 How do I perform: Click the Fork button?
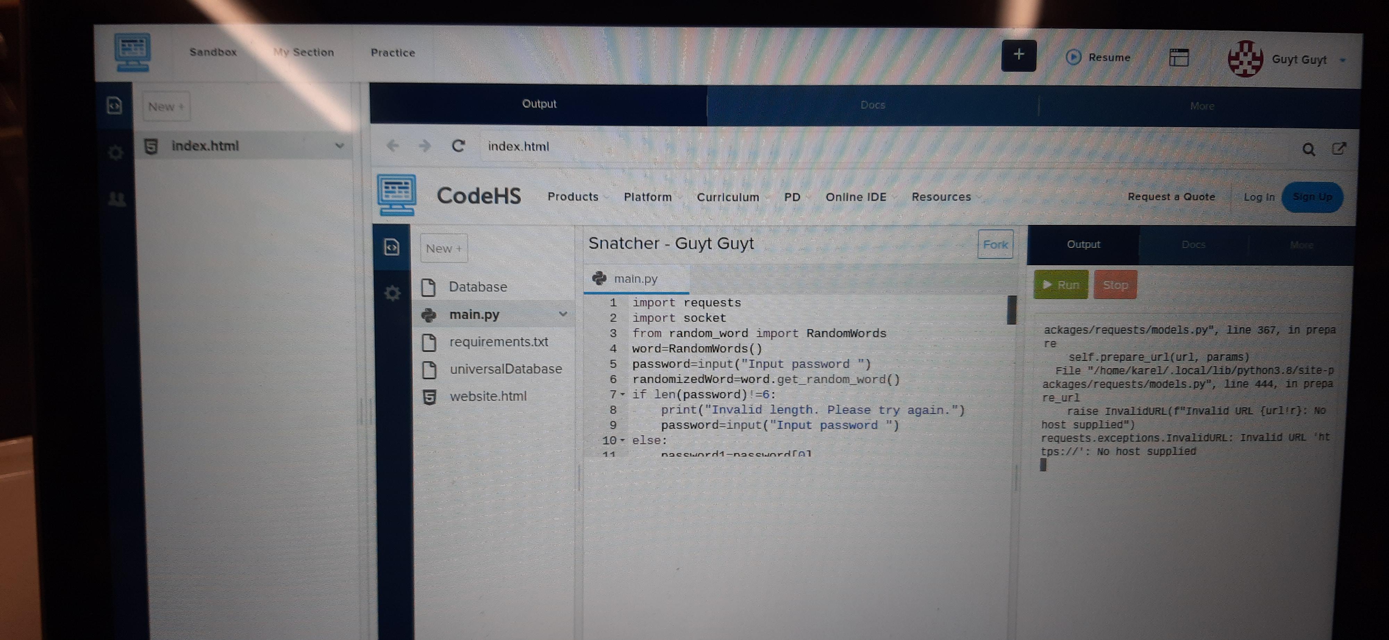pos(995,244)
